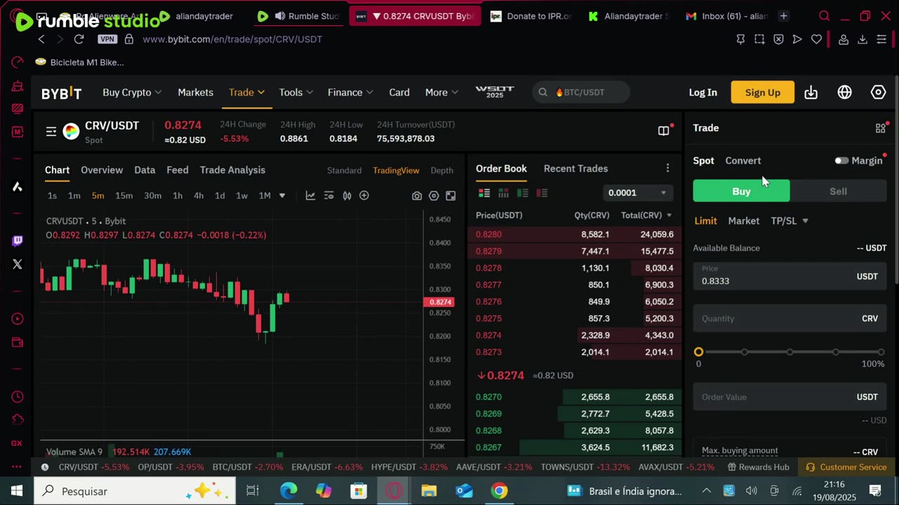Click the Order Value USDT field
Image resolution: width=899 pixels, height=505 pixels.
[790, 397]
